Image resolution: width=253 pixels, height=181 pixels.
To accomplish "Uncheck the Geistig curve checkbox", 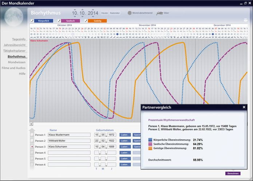I will click(x=86, y=21).
